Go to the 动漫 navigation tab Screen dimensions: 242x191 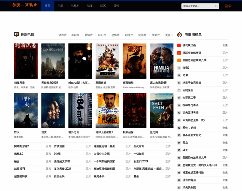tap(90, 6)
